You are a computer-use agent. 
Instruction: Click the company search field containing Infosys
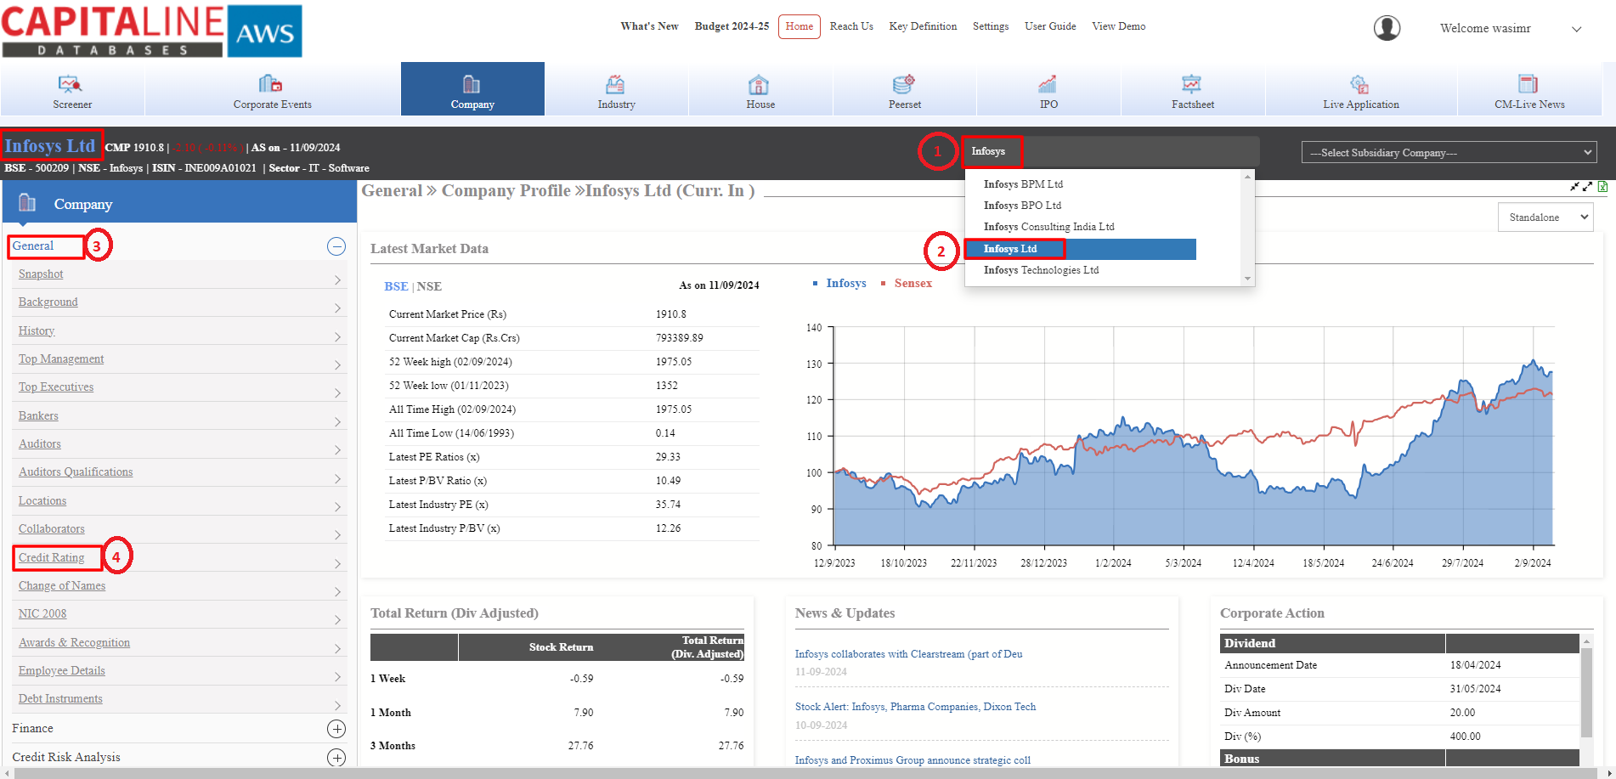[1111, 151]
